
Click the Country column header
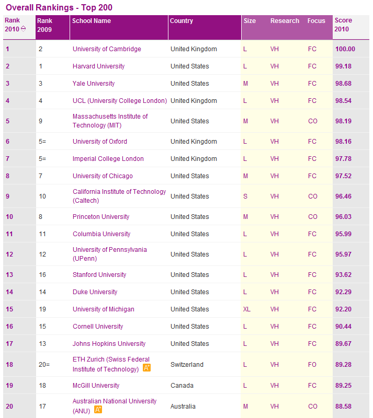(205, 28)
